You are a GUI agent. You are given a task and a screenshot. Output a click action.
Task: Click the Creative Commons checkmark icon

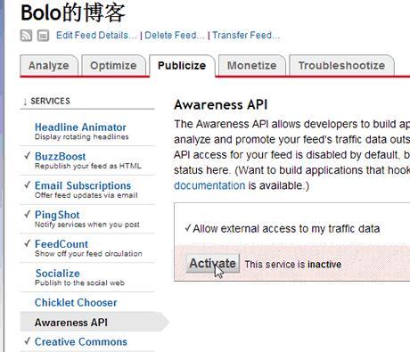(28, 340)
